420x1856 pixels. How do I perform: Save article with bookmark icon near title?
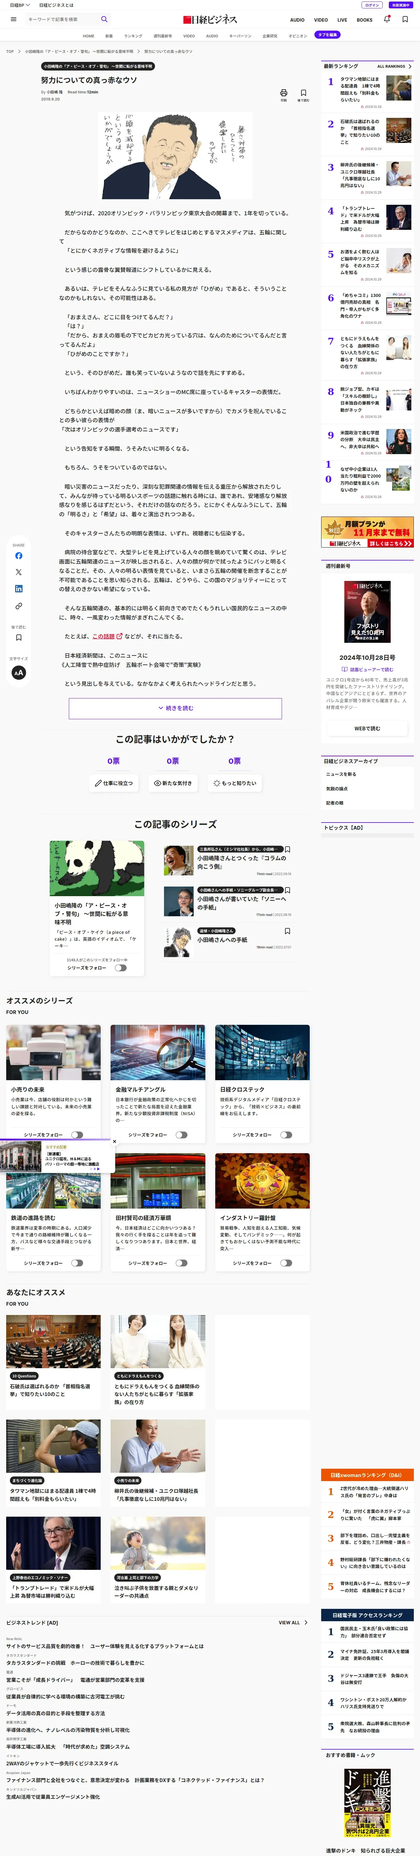[x=304, y=93]
